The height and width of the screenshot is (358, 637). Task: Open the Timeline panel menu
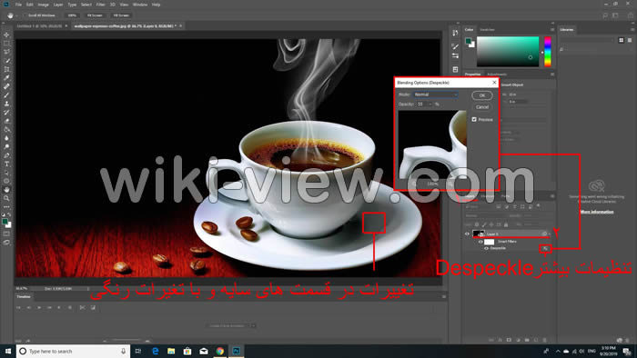(444, 297)
